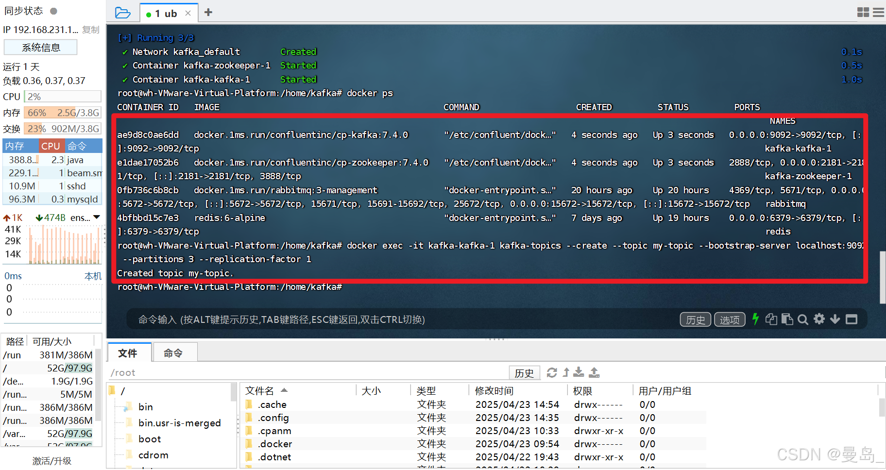Add a new session tab with plus

(208, 12)
